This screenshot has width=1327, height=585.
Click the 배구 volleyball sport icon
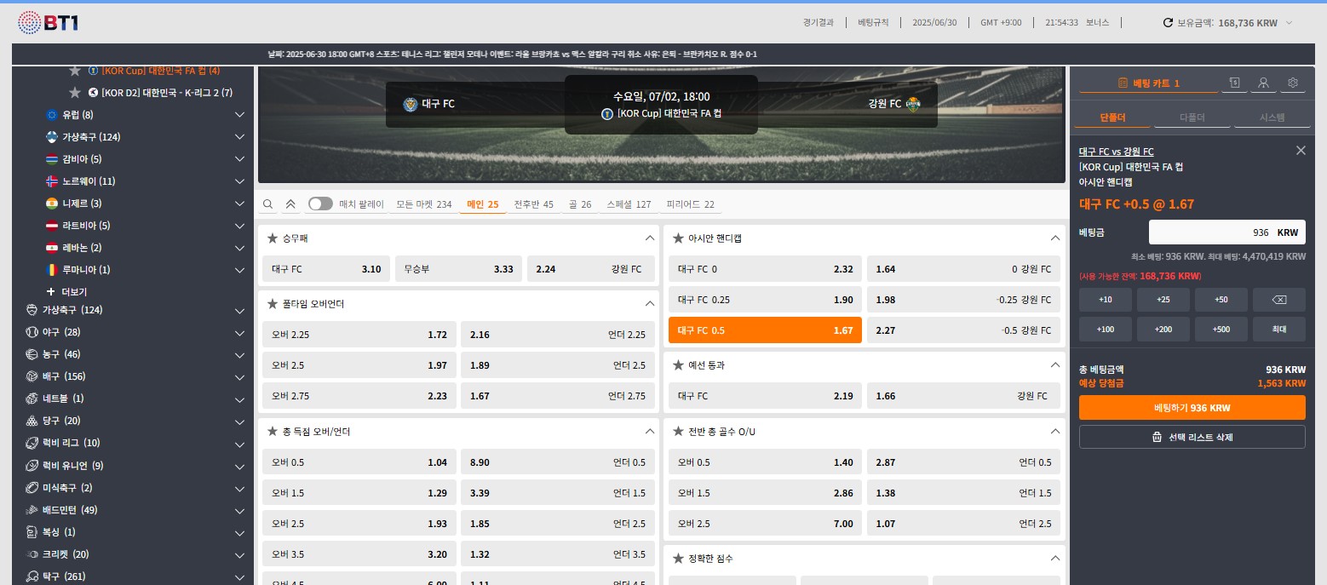32,376
